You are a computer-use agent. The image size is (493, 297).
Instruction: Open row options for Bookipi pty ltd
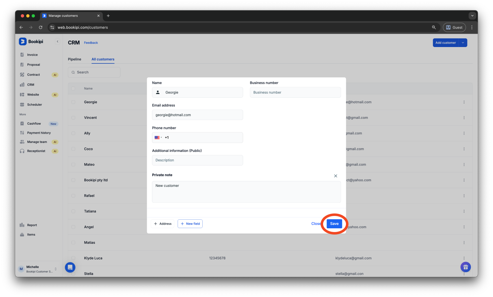[x=464, y=180]
